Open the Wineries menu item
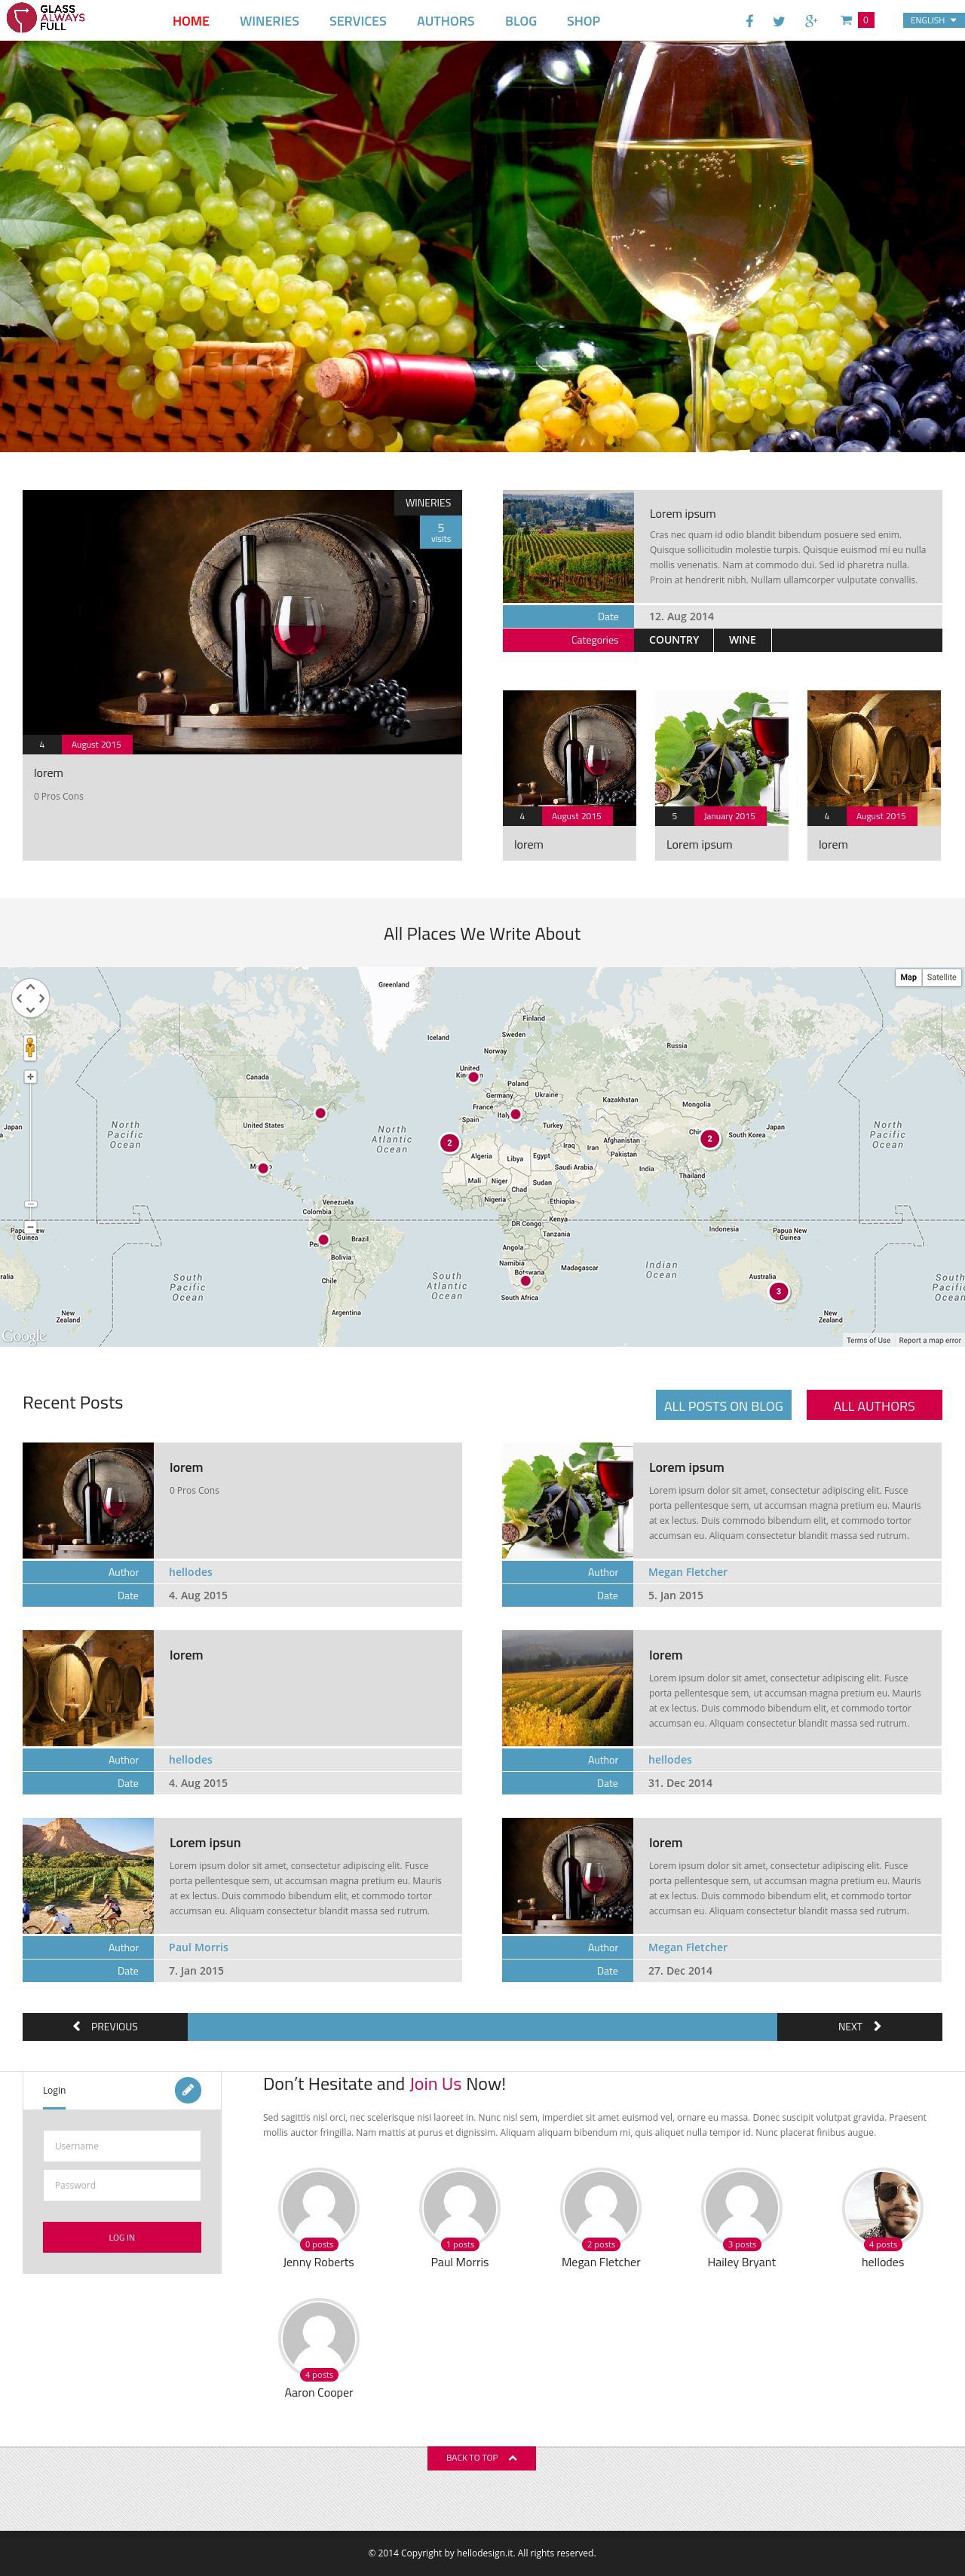This screenshot has width=965, height=2576. click(x=269, y=21)
